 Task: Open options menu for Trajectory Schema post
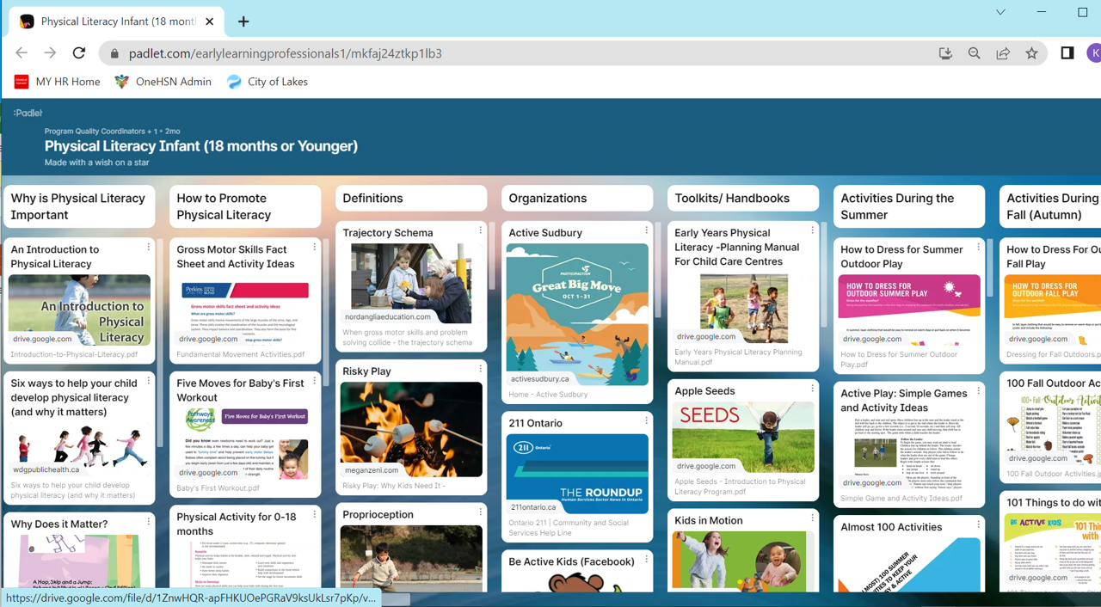click(x=480, y=230)
